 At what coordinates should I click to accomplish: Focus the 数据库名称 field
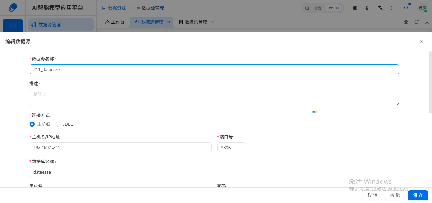(214, 172)
